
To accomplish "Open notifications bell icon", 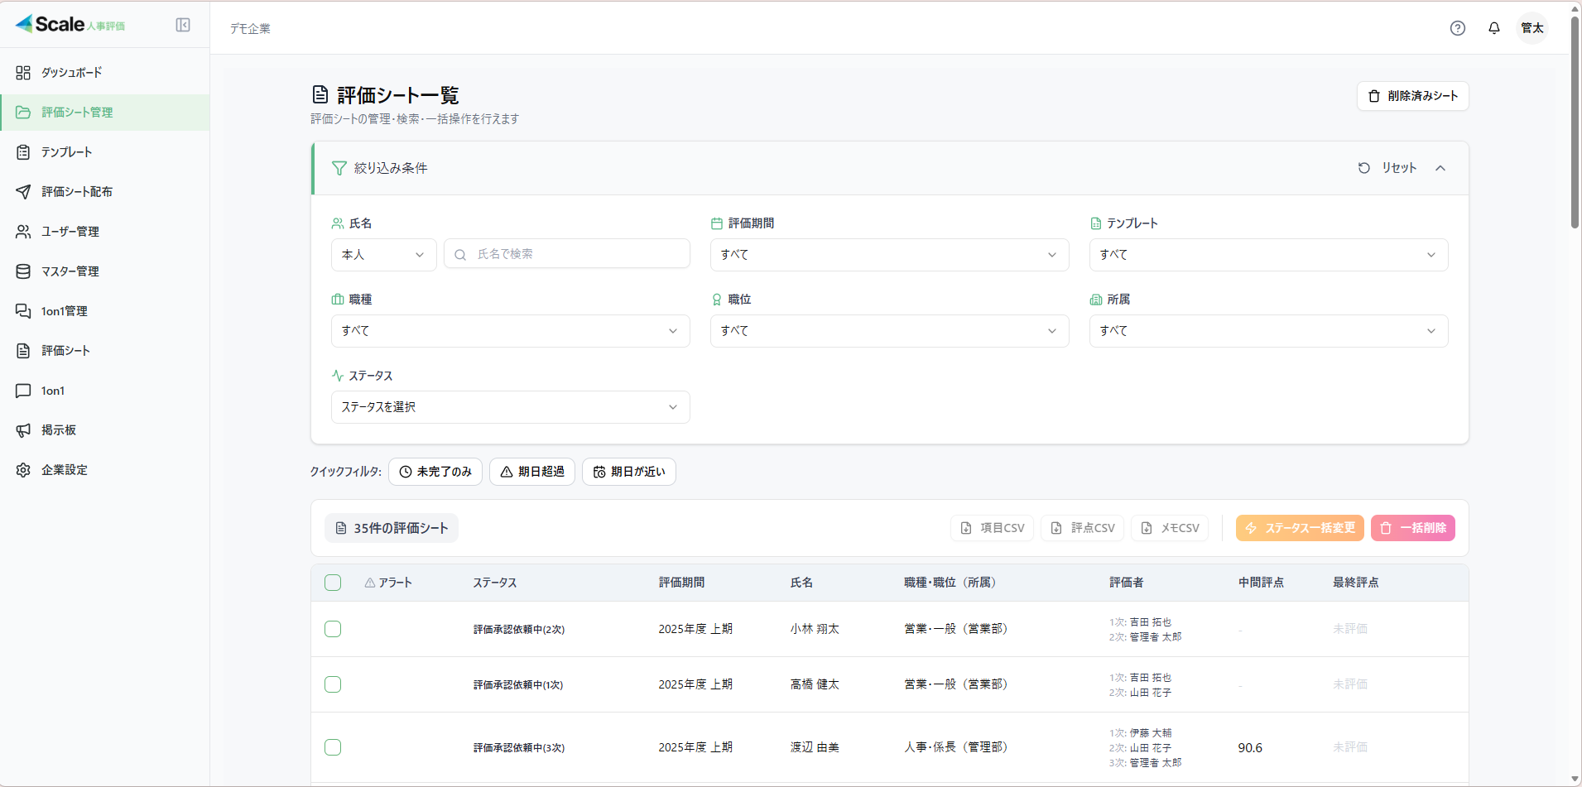I will pyautogui.click(x=1493, y=28).
